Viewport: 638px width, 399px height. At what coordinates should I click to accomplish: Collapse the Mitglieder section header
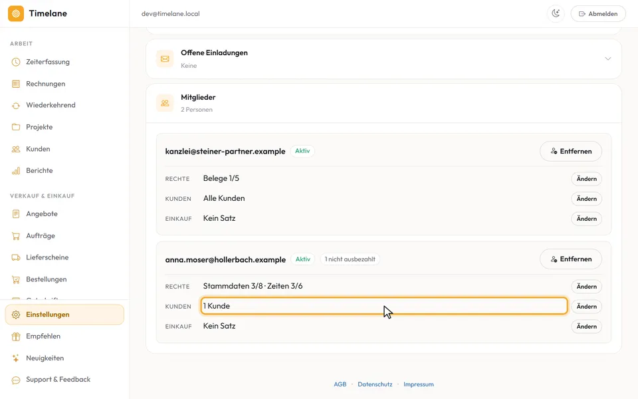click(x=383, y=103)
